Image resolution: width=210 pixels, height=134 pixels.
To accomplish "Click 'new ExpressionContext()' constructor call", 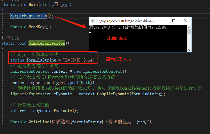I will pyautogui.click(x=101, y=71).
